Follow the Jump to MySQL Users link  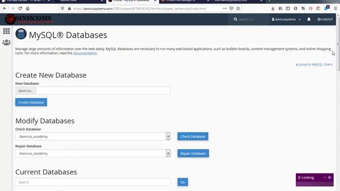pos(314,64)
